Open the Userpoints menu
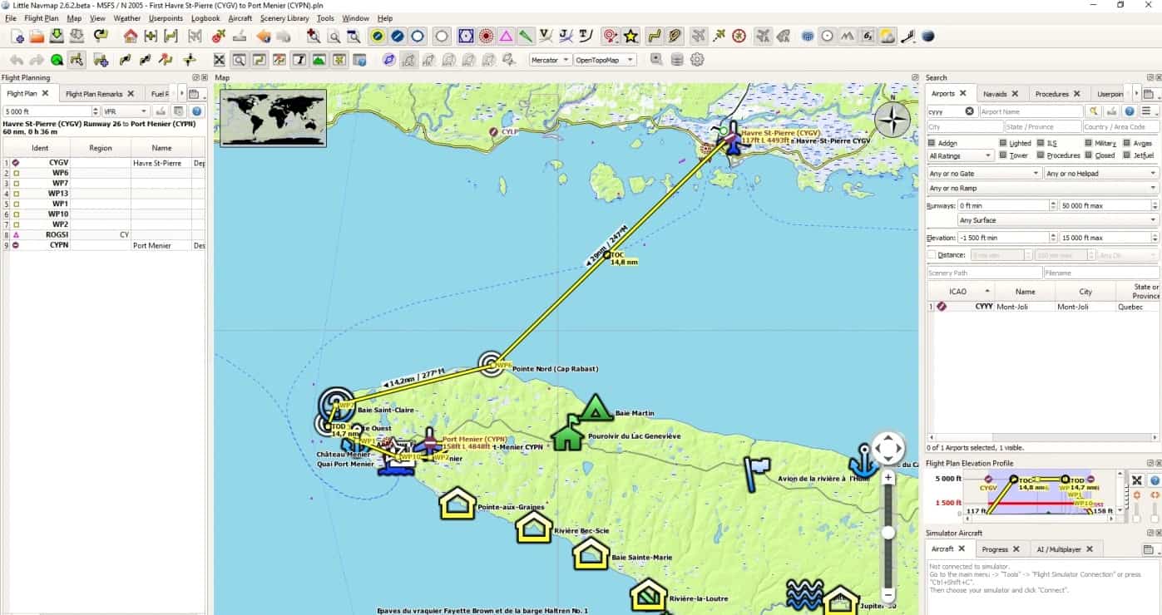This screenshot has height=615, width=1162. click(166, 18)
